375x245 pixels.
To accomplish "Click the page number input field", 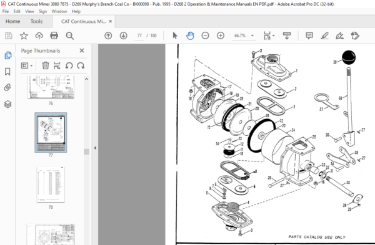I will (139, 36).
